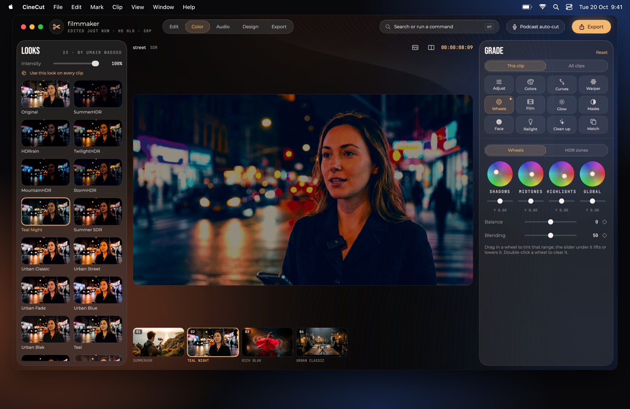Switch grade scope to All clips
This screenshot has height=409, width=630.
click(x=576, y=66)
